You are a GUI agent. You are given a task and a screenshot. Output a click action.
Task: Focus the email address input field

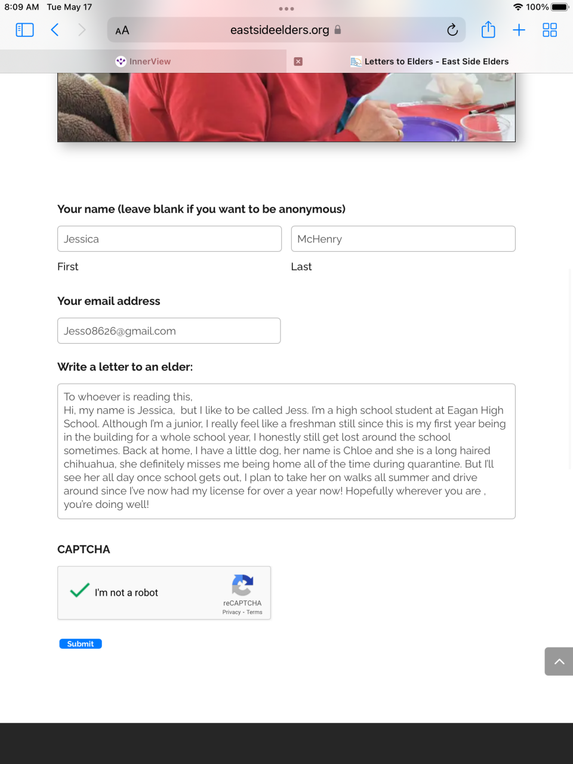click(x=169, y=331)
